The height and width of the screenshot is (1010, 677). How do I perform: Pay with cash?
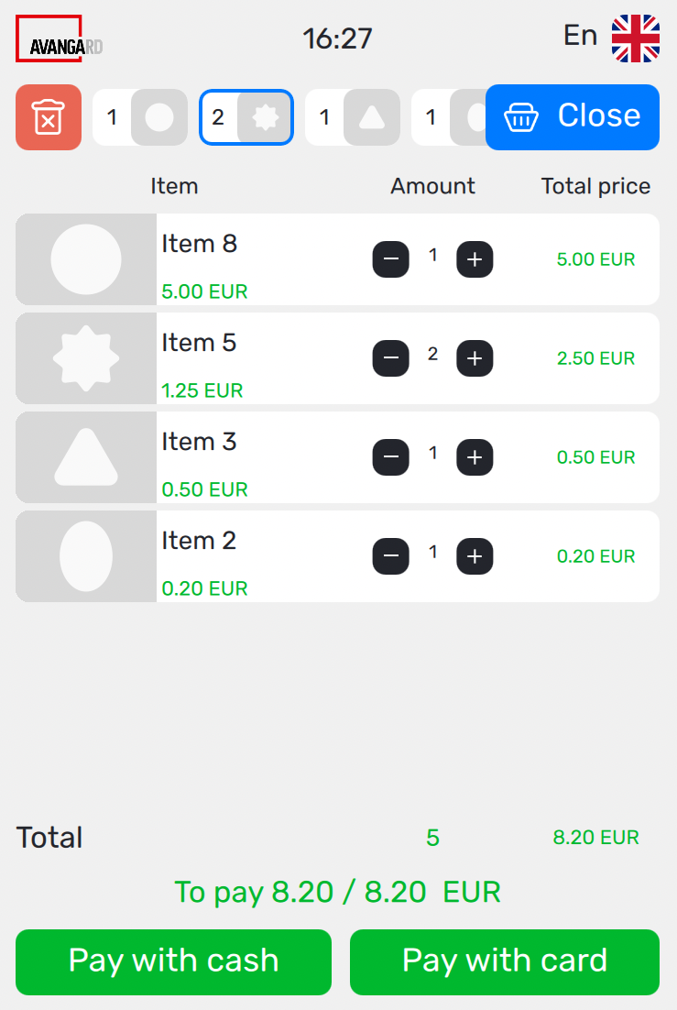tap(173, 961)
